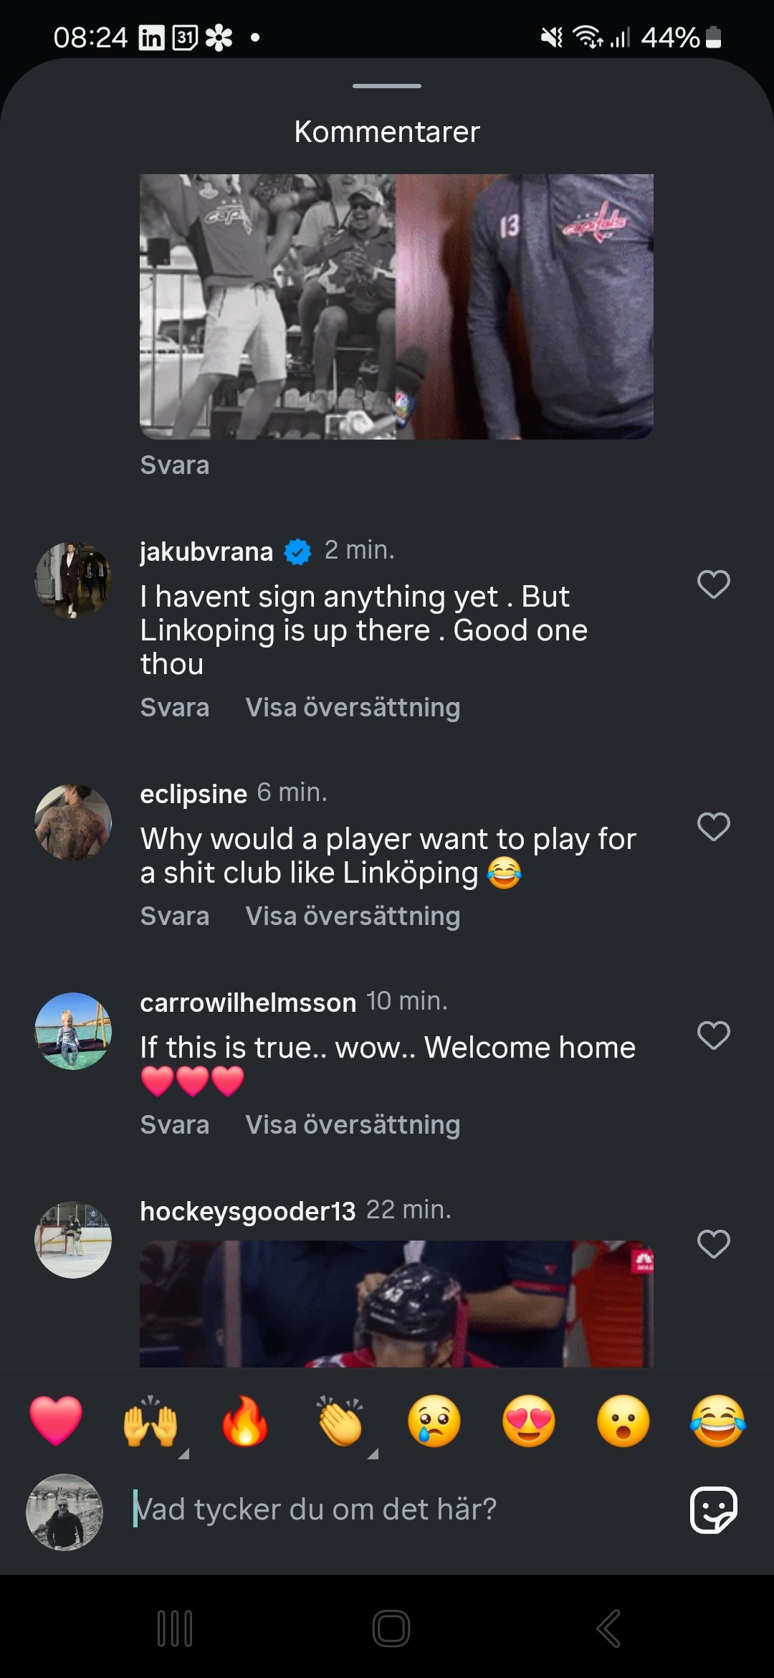Viewport: 774px width, 1678px height.
Task: Choose the heart-eyes emoji reaction
Action: 529,1421
